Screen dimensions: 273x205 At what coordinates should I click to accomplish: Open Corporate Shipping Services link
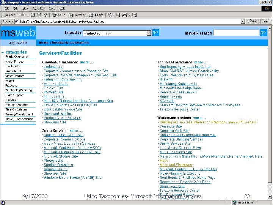pos(181,139)
